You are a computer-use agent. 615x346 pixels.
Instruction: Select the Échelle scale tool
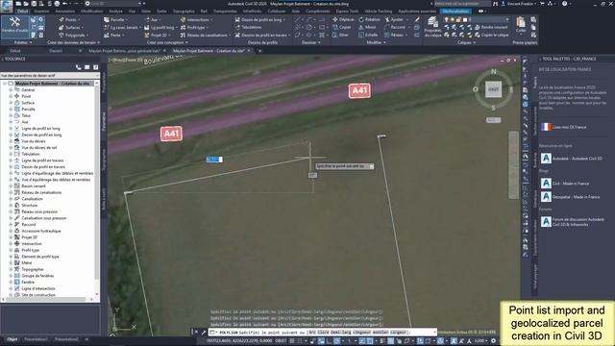pyautogui.click(x=368, y=35)
